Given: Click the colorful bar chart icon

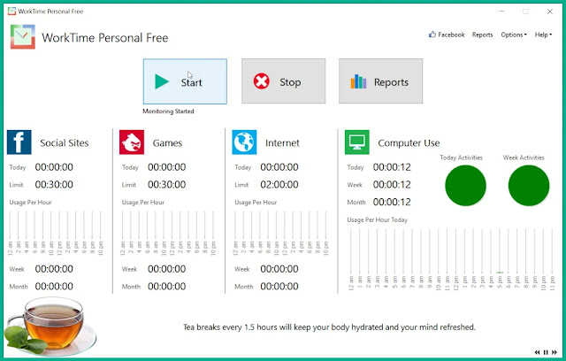Looking at the screenshot, I should click(x=358, y=81).
